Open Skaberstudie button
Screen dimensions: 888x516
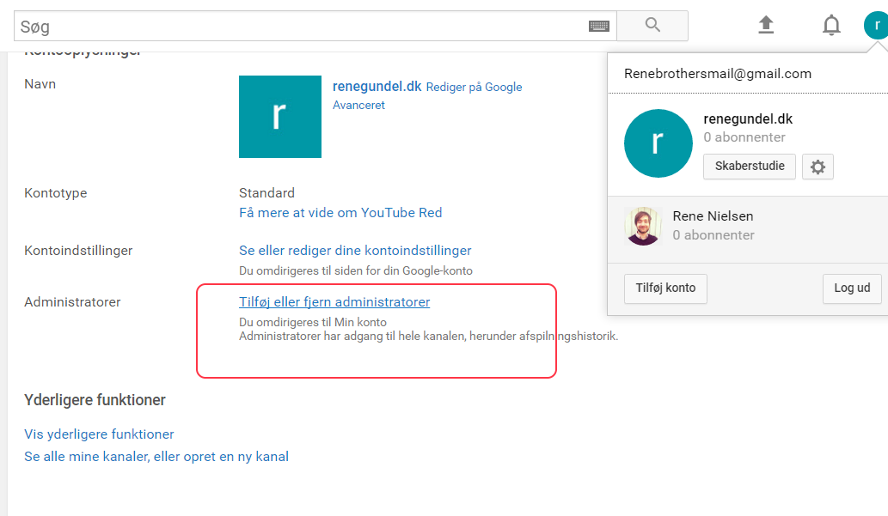[x=750, y=167]
